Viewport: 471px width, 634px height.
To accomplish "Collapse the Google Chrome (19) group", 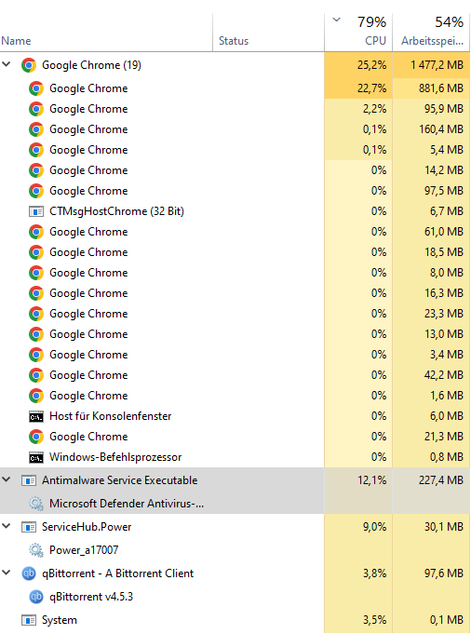I will coord(7,64).
